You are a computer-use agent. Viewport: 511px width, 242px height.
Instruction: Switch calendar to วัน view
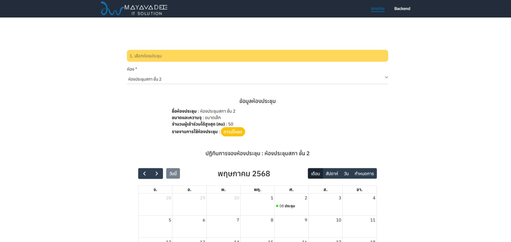click(346, 174)
